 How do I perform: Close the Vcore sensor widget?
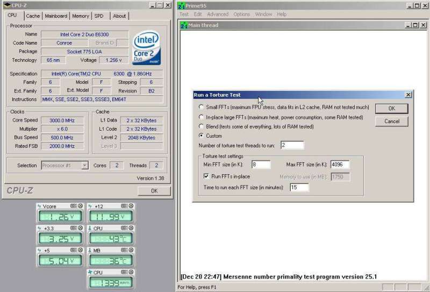click(80, 206)
